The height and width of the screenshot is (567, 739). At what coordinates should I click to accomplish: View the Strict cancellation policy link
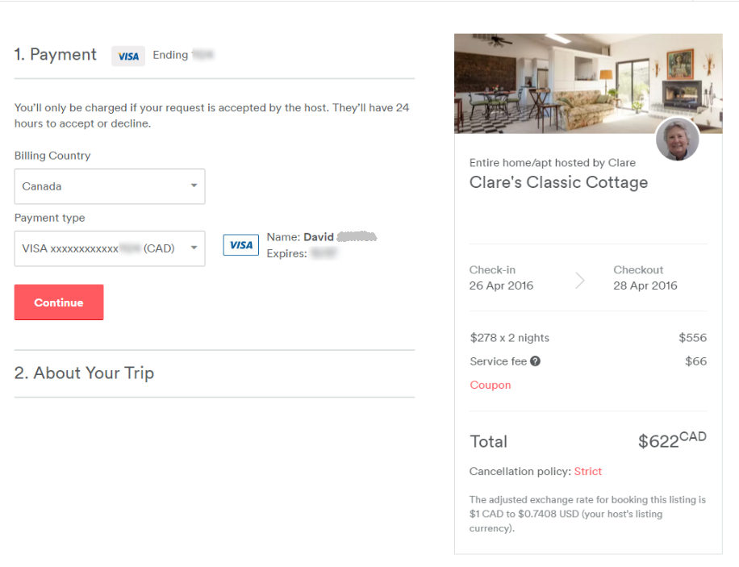588,471
